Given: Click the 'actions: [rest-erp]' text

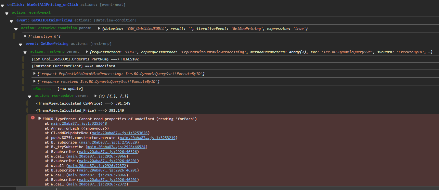Looking at the screenshot, I should [91, 44].
